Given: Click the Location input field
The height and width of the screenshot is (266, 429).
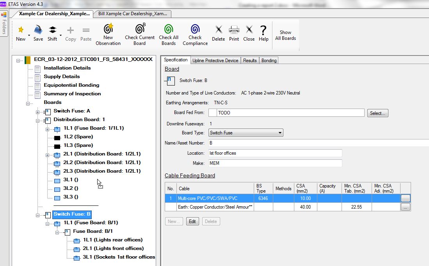Looking at the screenshot, I should coord(275,153).
